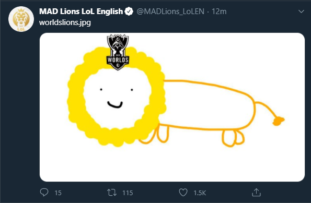This screenshot has height=203, width=311.
Task: Open MAD Lions LoL English profile name
Action: coord(81,11)
